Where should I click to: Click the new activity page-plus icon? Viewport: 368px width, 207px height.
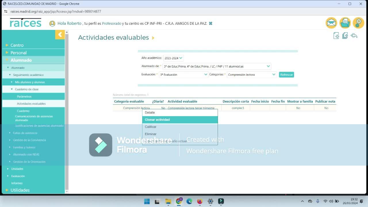[336, 36]
